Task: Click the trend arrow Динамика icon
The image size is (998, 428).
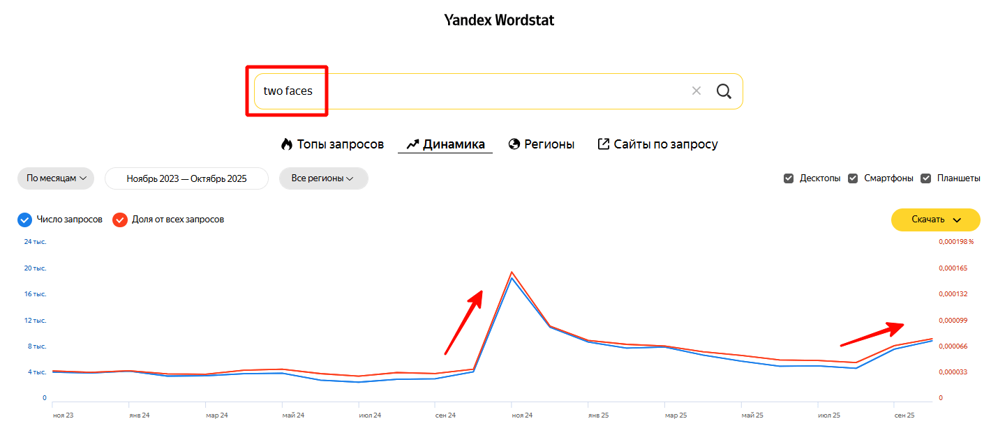Action: (412, 144)
